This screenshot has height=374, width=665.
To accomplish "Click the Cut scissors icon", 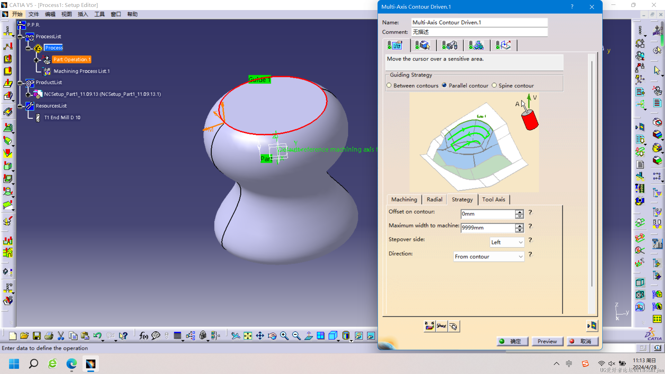I will [61, 336].
